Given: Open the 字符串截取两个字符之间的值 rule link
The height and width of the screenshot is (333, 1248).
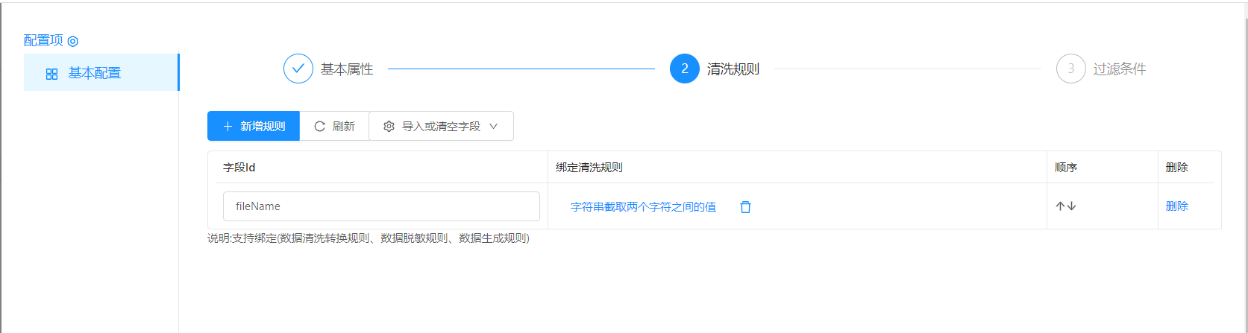Looking at the screenshot, I should tap(643, 207).
